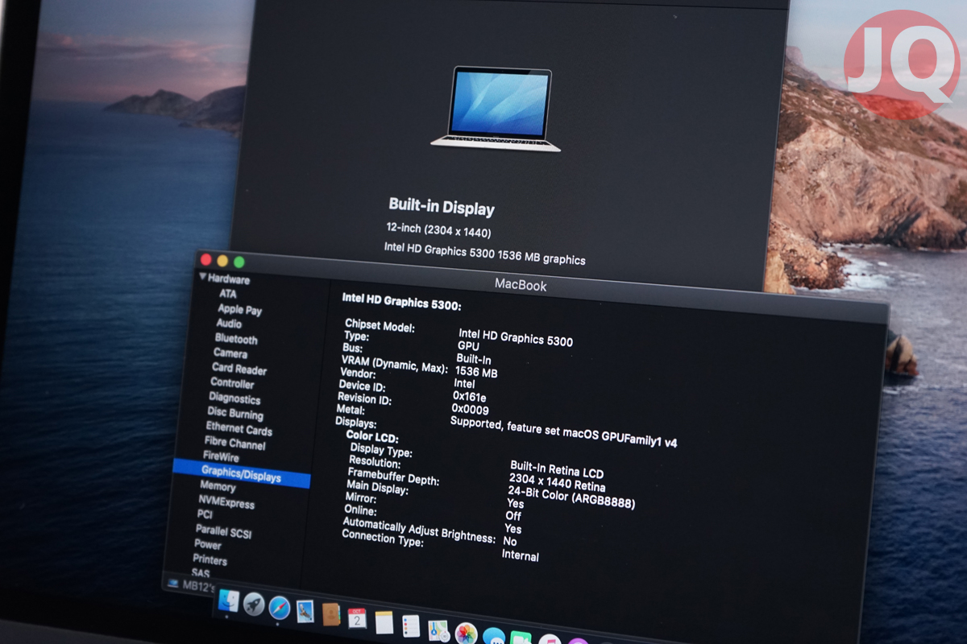
Task: Click the "0x0009" revision ID value
Action: pyautogui.click(x=470, y=410)
